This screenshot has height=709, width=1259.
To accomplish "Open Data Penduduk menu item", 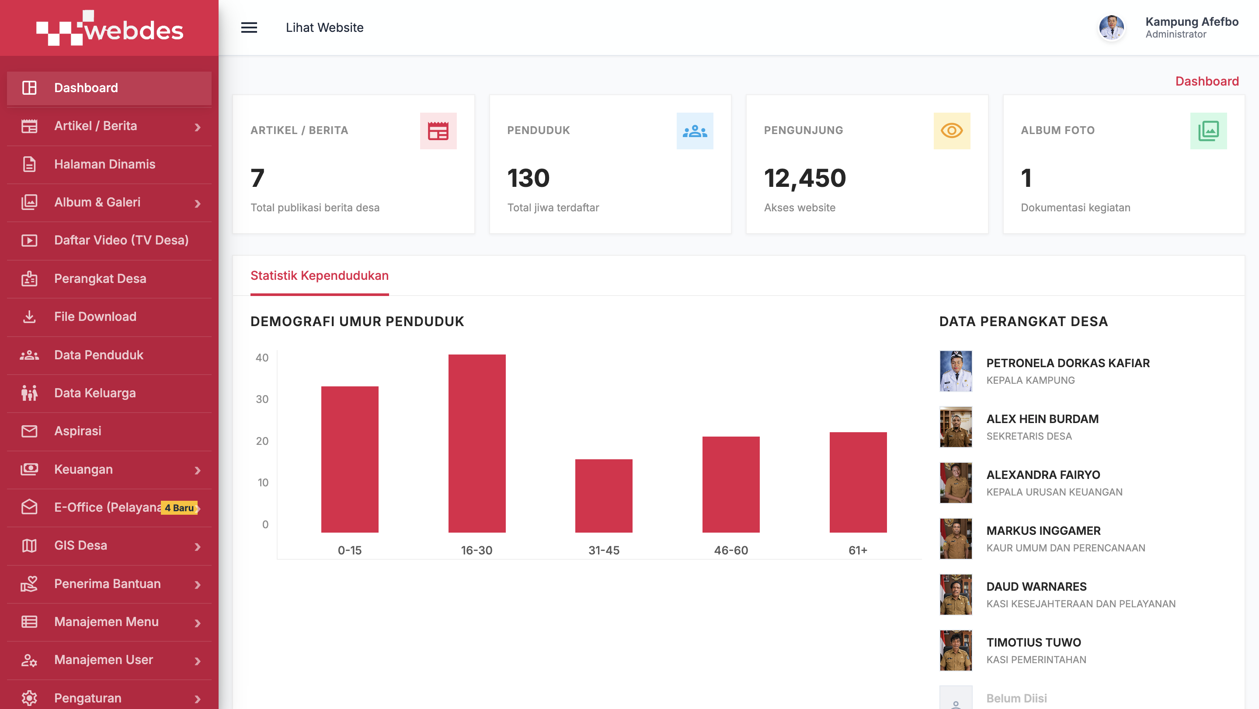I will (x=109, y=355).
